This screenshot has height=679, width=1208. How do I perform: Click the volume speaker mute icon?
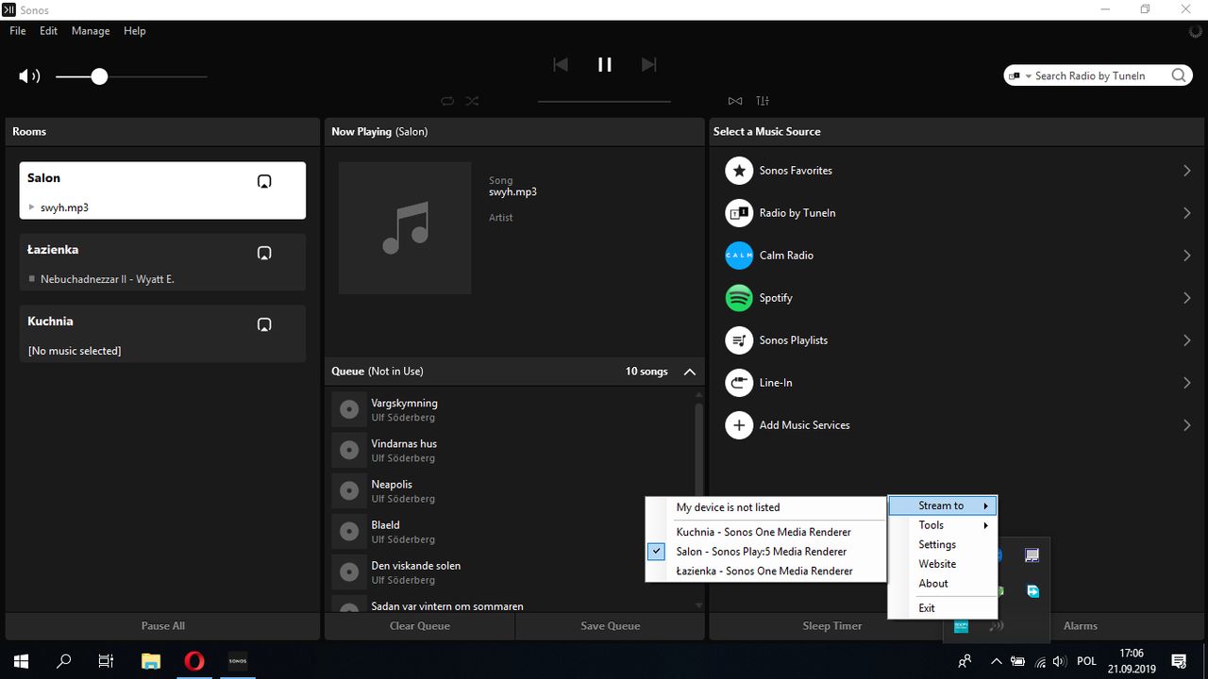(x=29, y=76)
